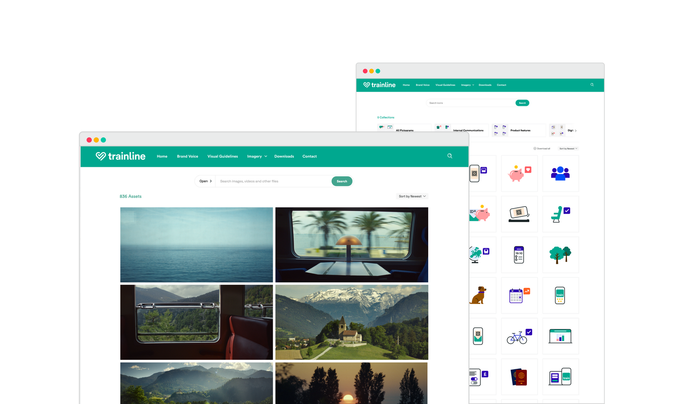Open Downloads in the back window nav

pyautogui.click(x=485, y=85)
